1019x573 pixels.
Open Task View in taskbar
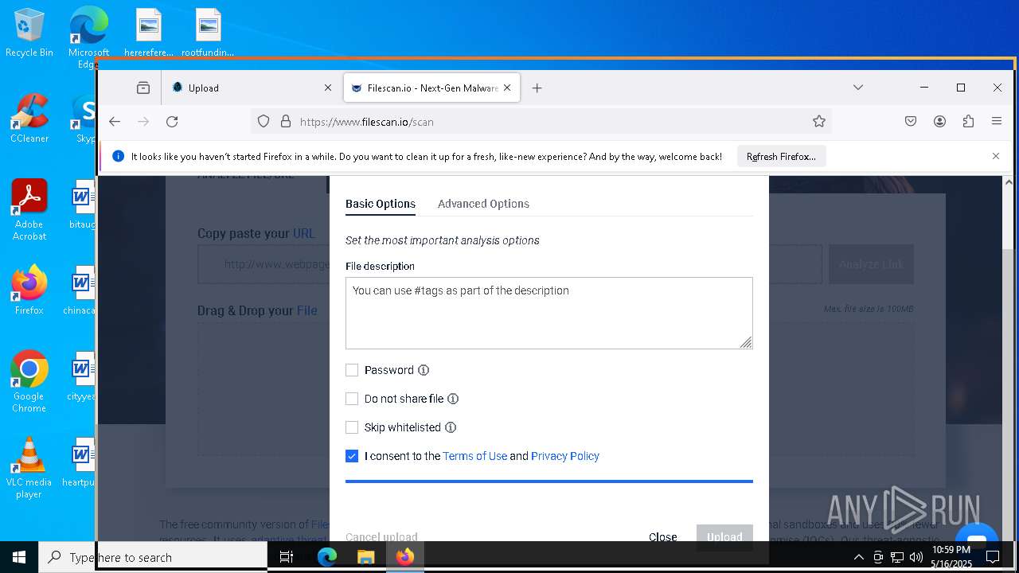287,557
